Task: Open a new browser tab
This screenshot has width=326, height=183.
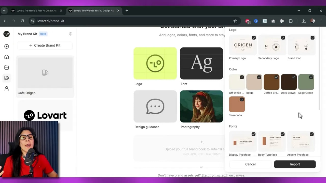Action: [127, 11]
